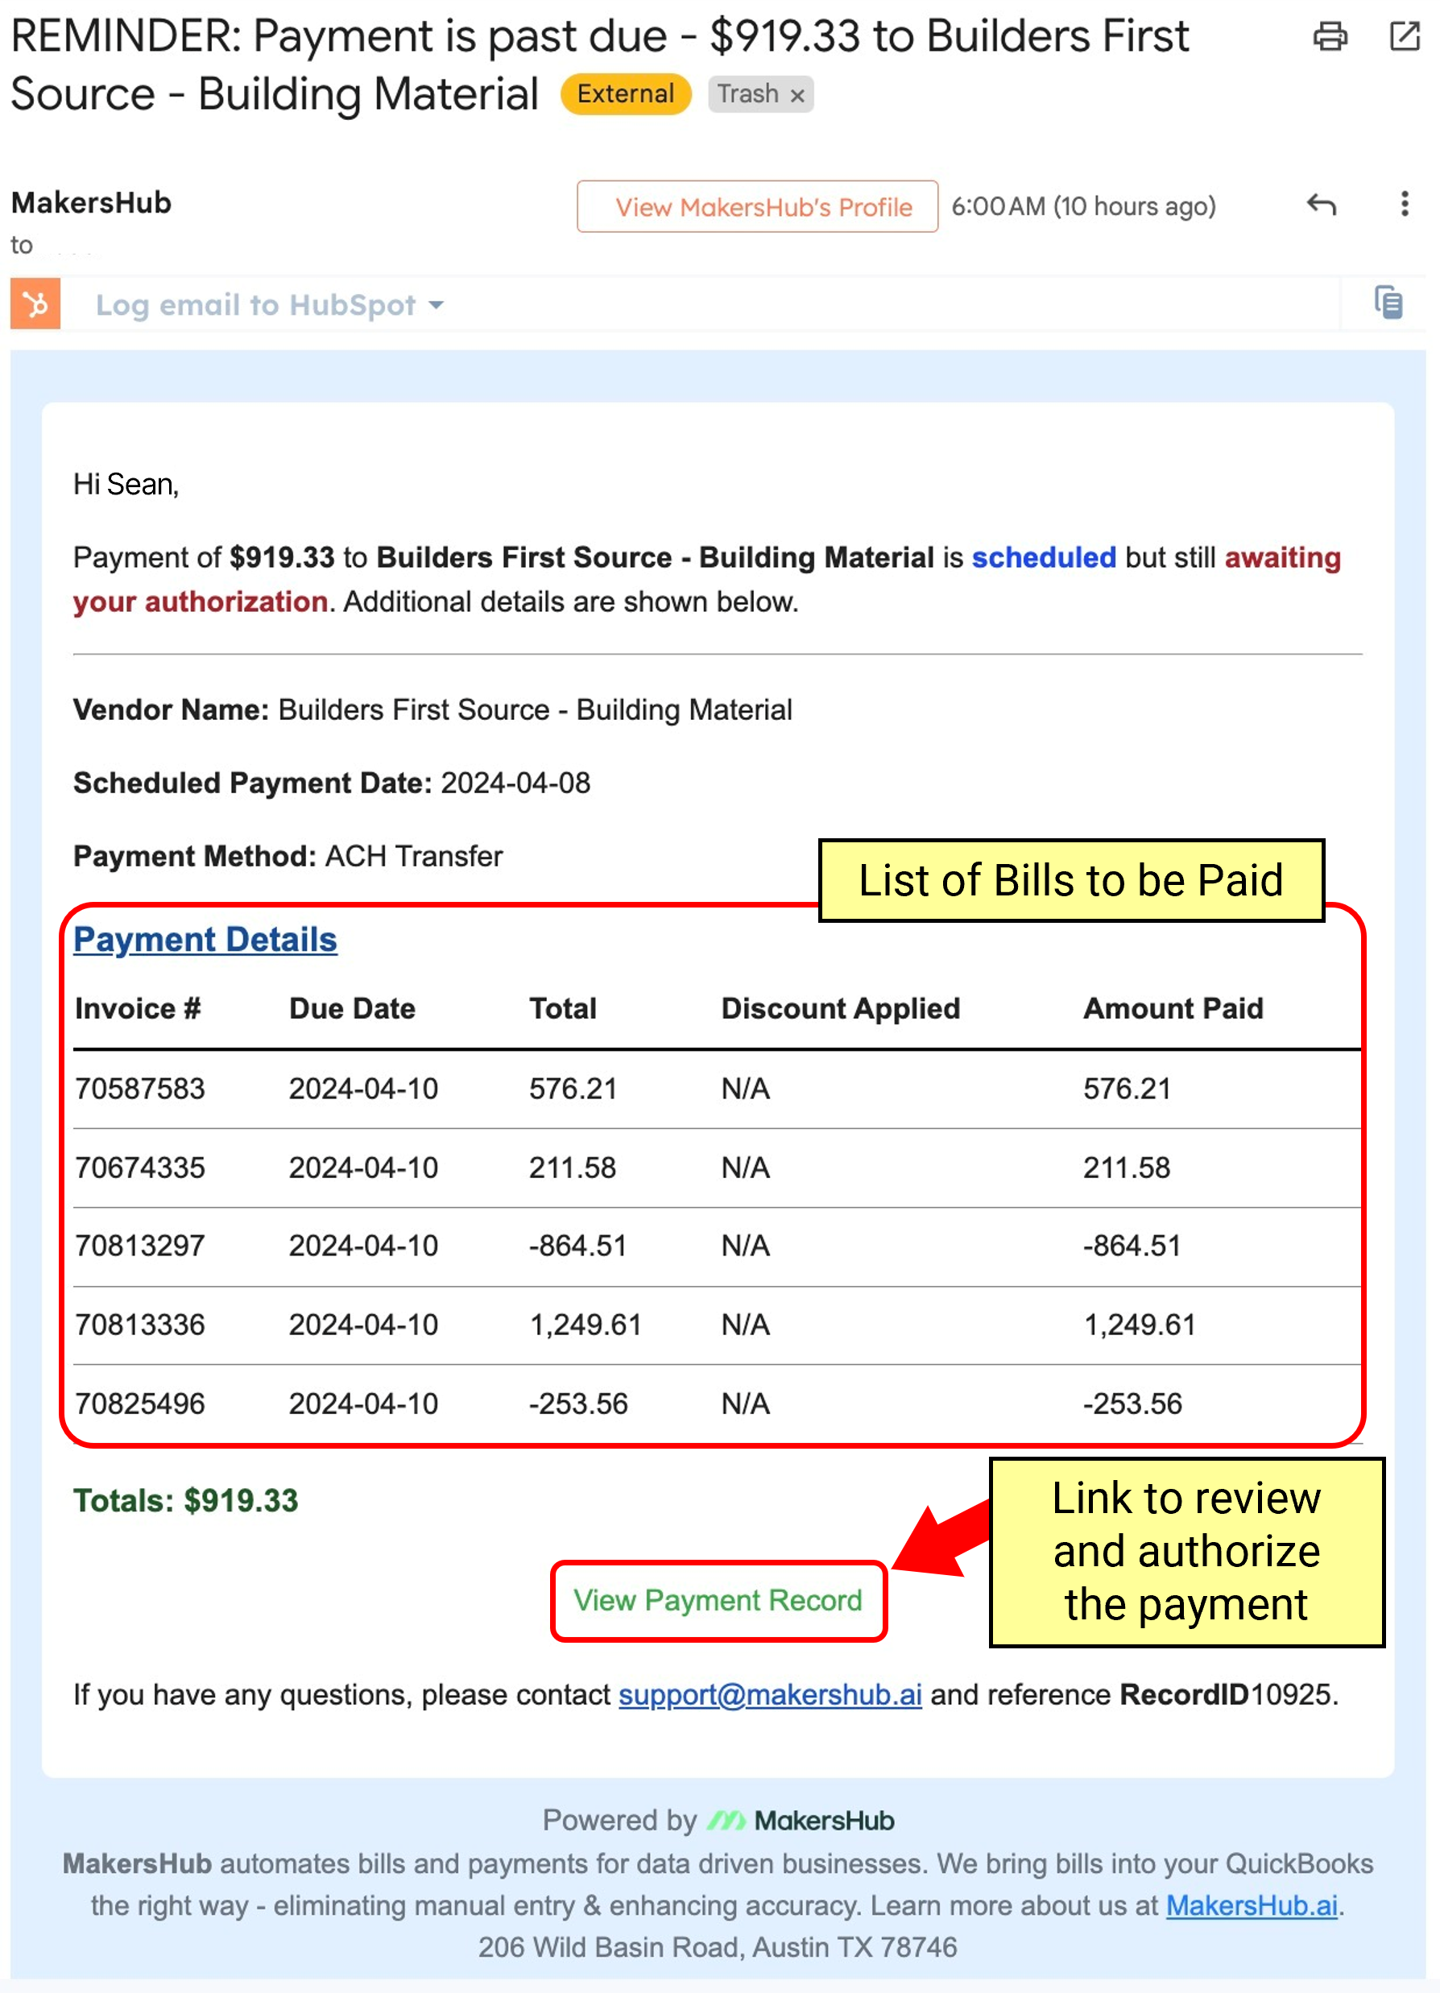The height and width of the screenshot is (1993, 1440).
Task: Click amount paid 1,249.61
Action: [1140, 1325]
